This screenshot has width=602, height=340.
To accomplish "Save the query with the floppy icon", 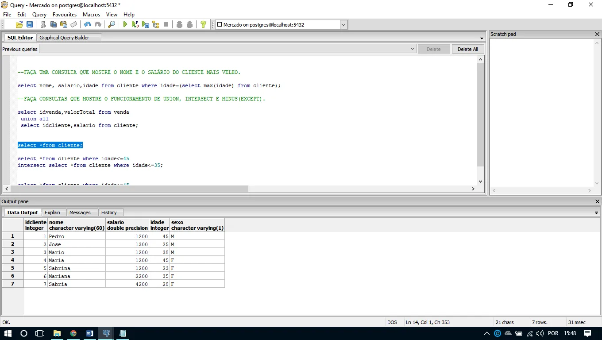I will click(30, 25).
